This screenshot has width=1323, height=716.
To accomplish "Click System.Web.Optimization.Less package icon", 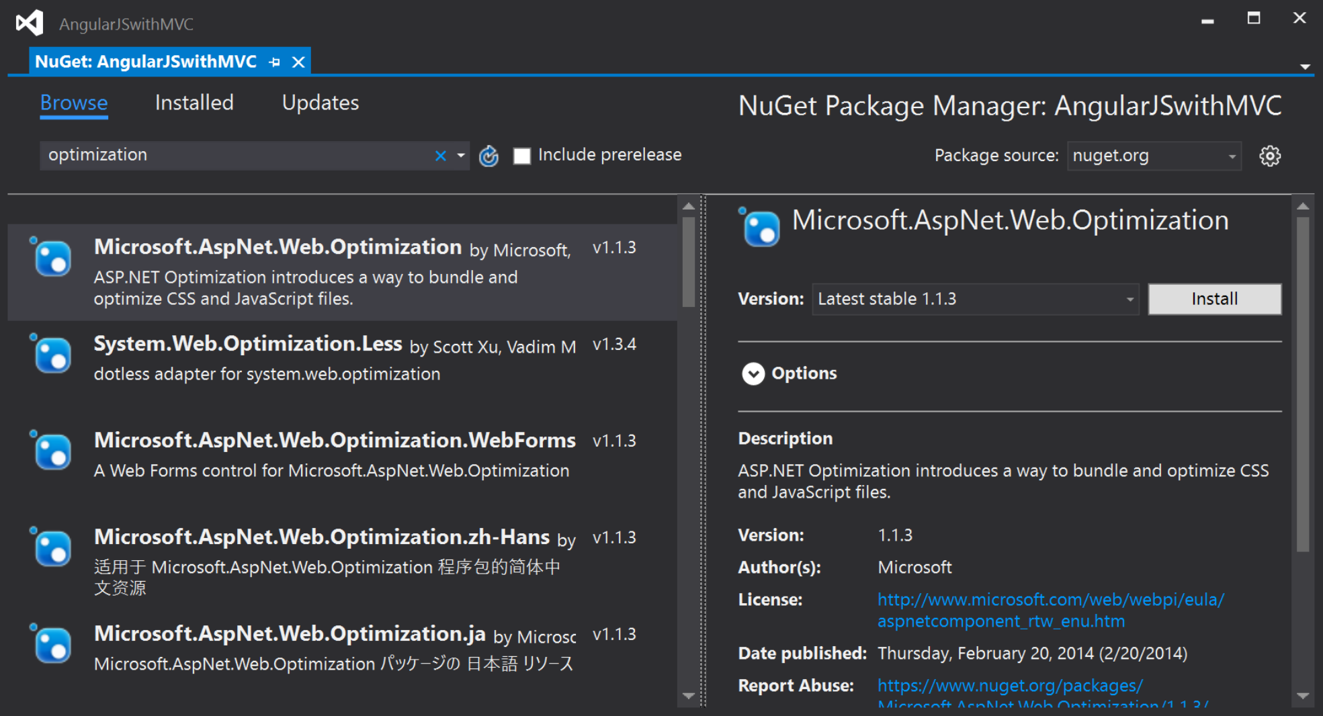I will pos(51,353).
